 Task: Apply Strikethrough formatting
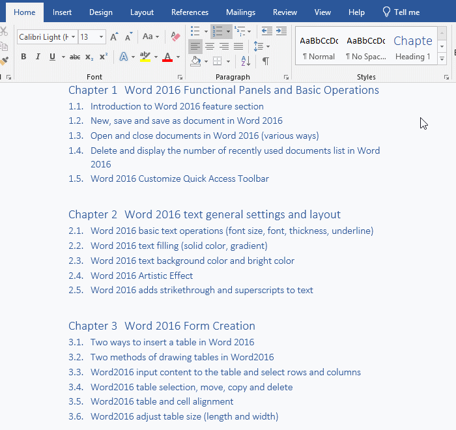coord(75,57)
